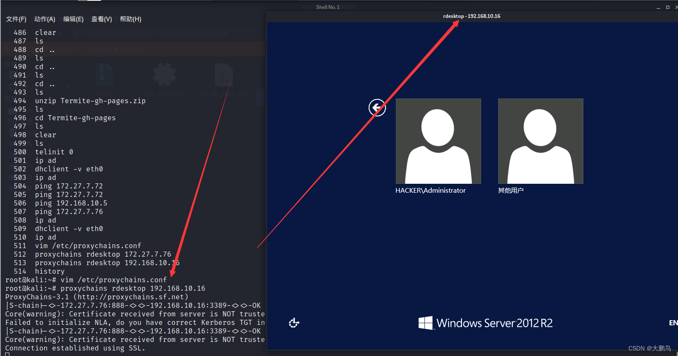
Task: Open the 动作(A) menu
Action: pos(45,19)
